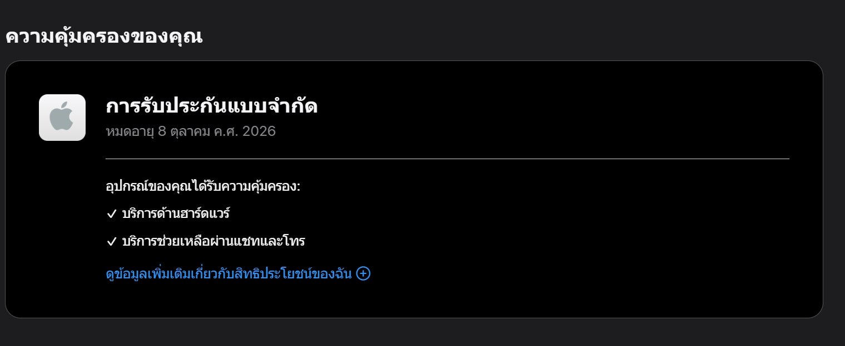Click the word แชท in support line
Screen dimensions: 845x346
pos(256,242)
